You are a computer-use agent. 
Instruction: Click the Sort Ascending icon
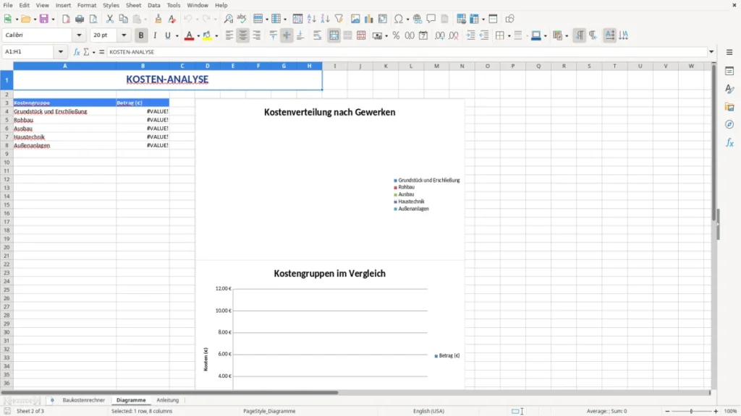pos(311,19)
